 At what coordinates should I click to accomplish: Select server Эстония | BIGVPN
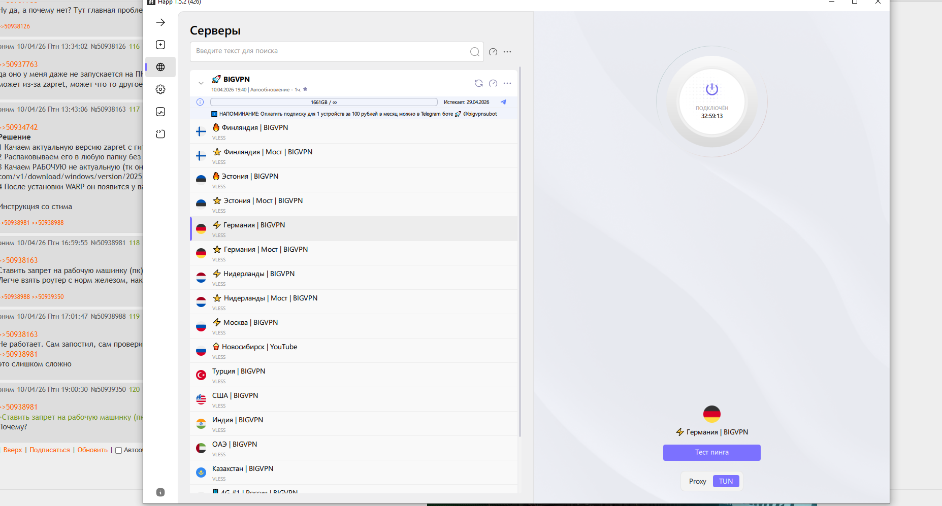354,180
